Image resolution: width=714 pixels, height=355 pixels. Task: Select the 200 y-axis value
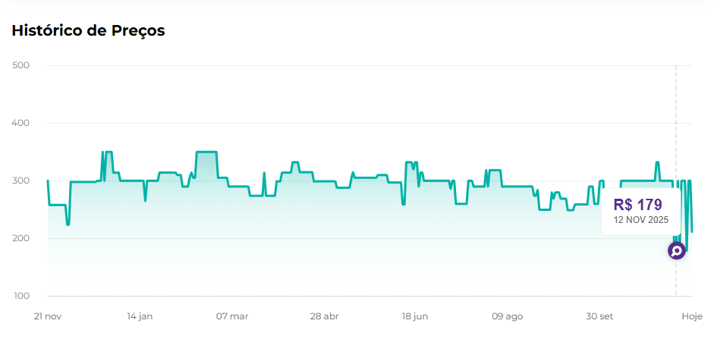pyautogui.click(x=21, y=238)
